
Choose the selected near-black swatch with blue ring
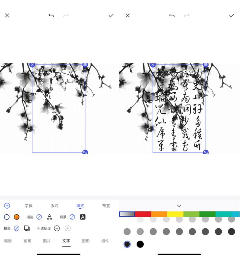coord(127,244)
